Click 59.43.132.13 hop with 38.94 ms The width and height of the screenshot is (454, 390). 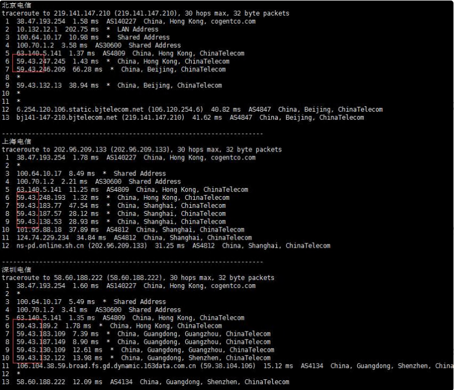click(x=39, y=85)
